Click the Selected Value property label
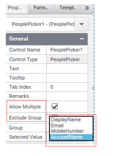Image resolution: width=127 pixels, height=156 pixels. [26, 137]
